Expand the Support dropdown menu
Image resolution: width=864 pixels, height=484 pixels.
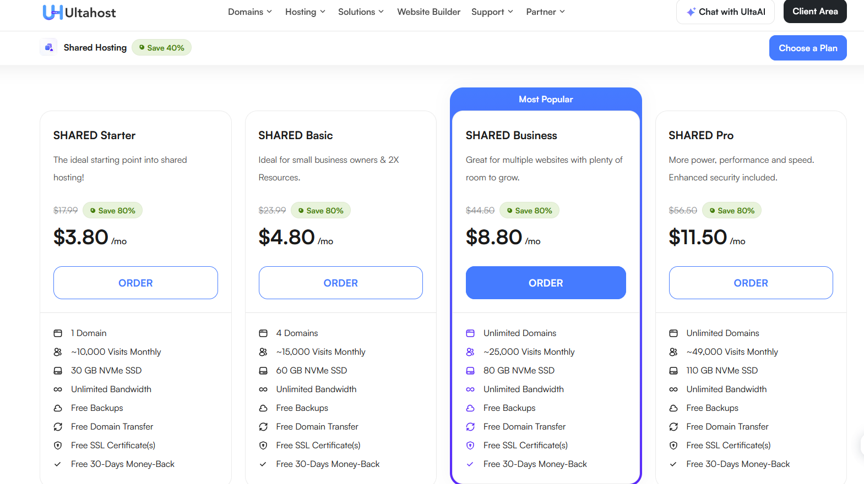click(492, 12)
